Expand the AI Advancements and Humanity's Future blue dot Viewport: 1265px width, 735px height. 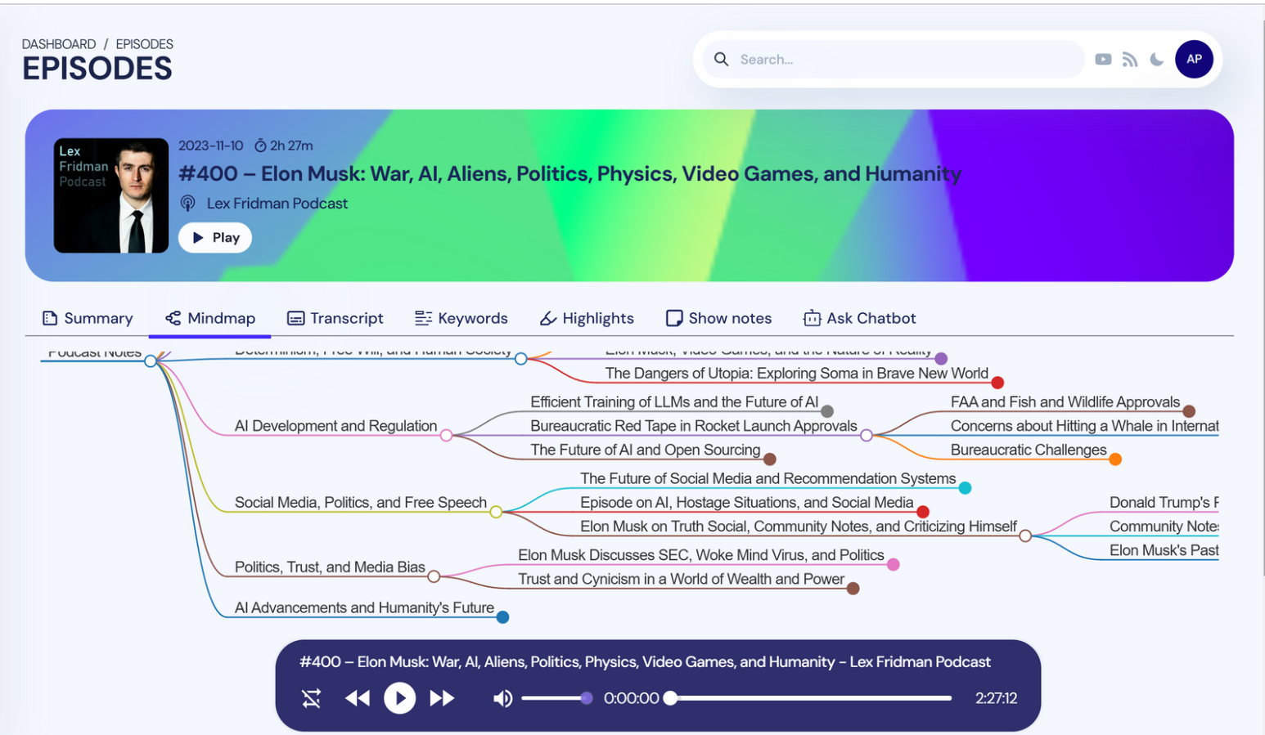[x=503, y=617]
